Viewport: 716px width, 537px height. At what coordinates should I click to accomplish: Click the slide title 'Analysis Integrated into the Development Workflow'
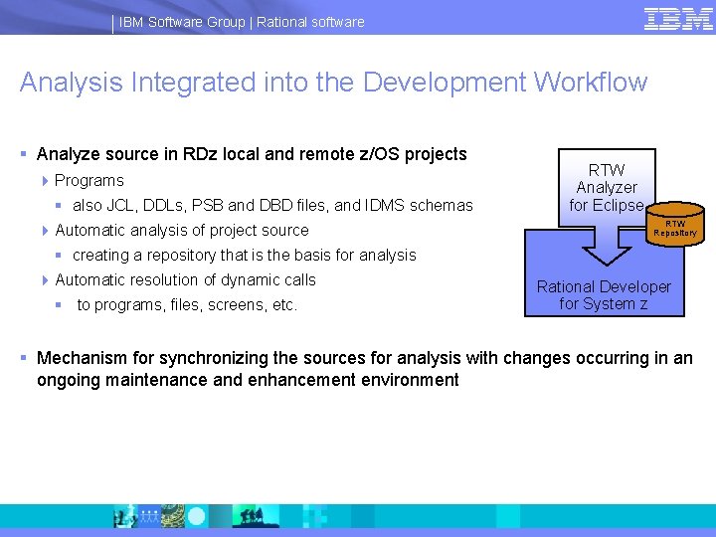point(333,83)
